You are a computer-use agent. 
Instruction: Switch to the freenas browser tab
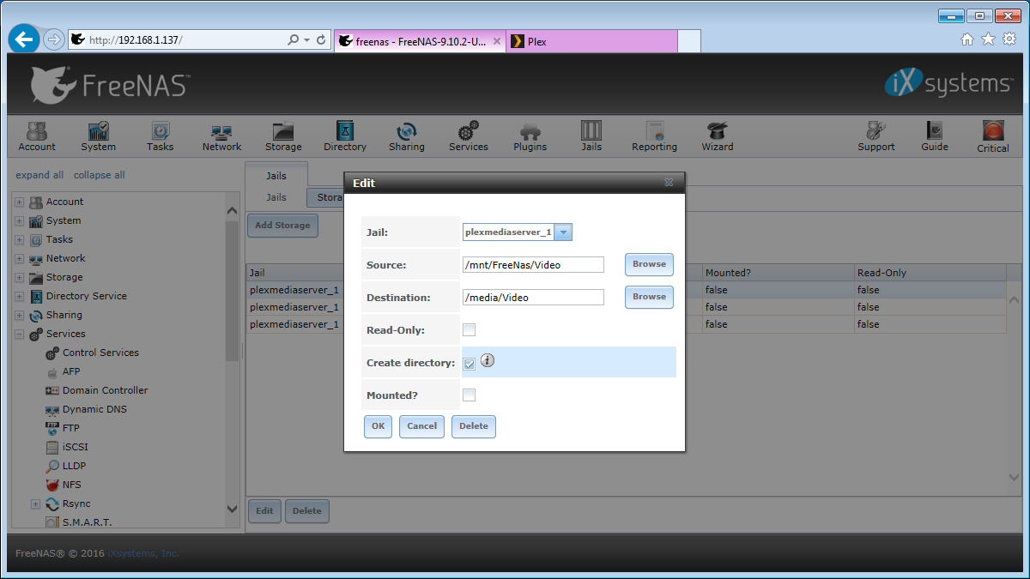coord(419,41)
